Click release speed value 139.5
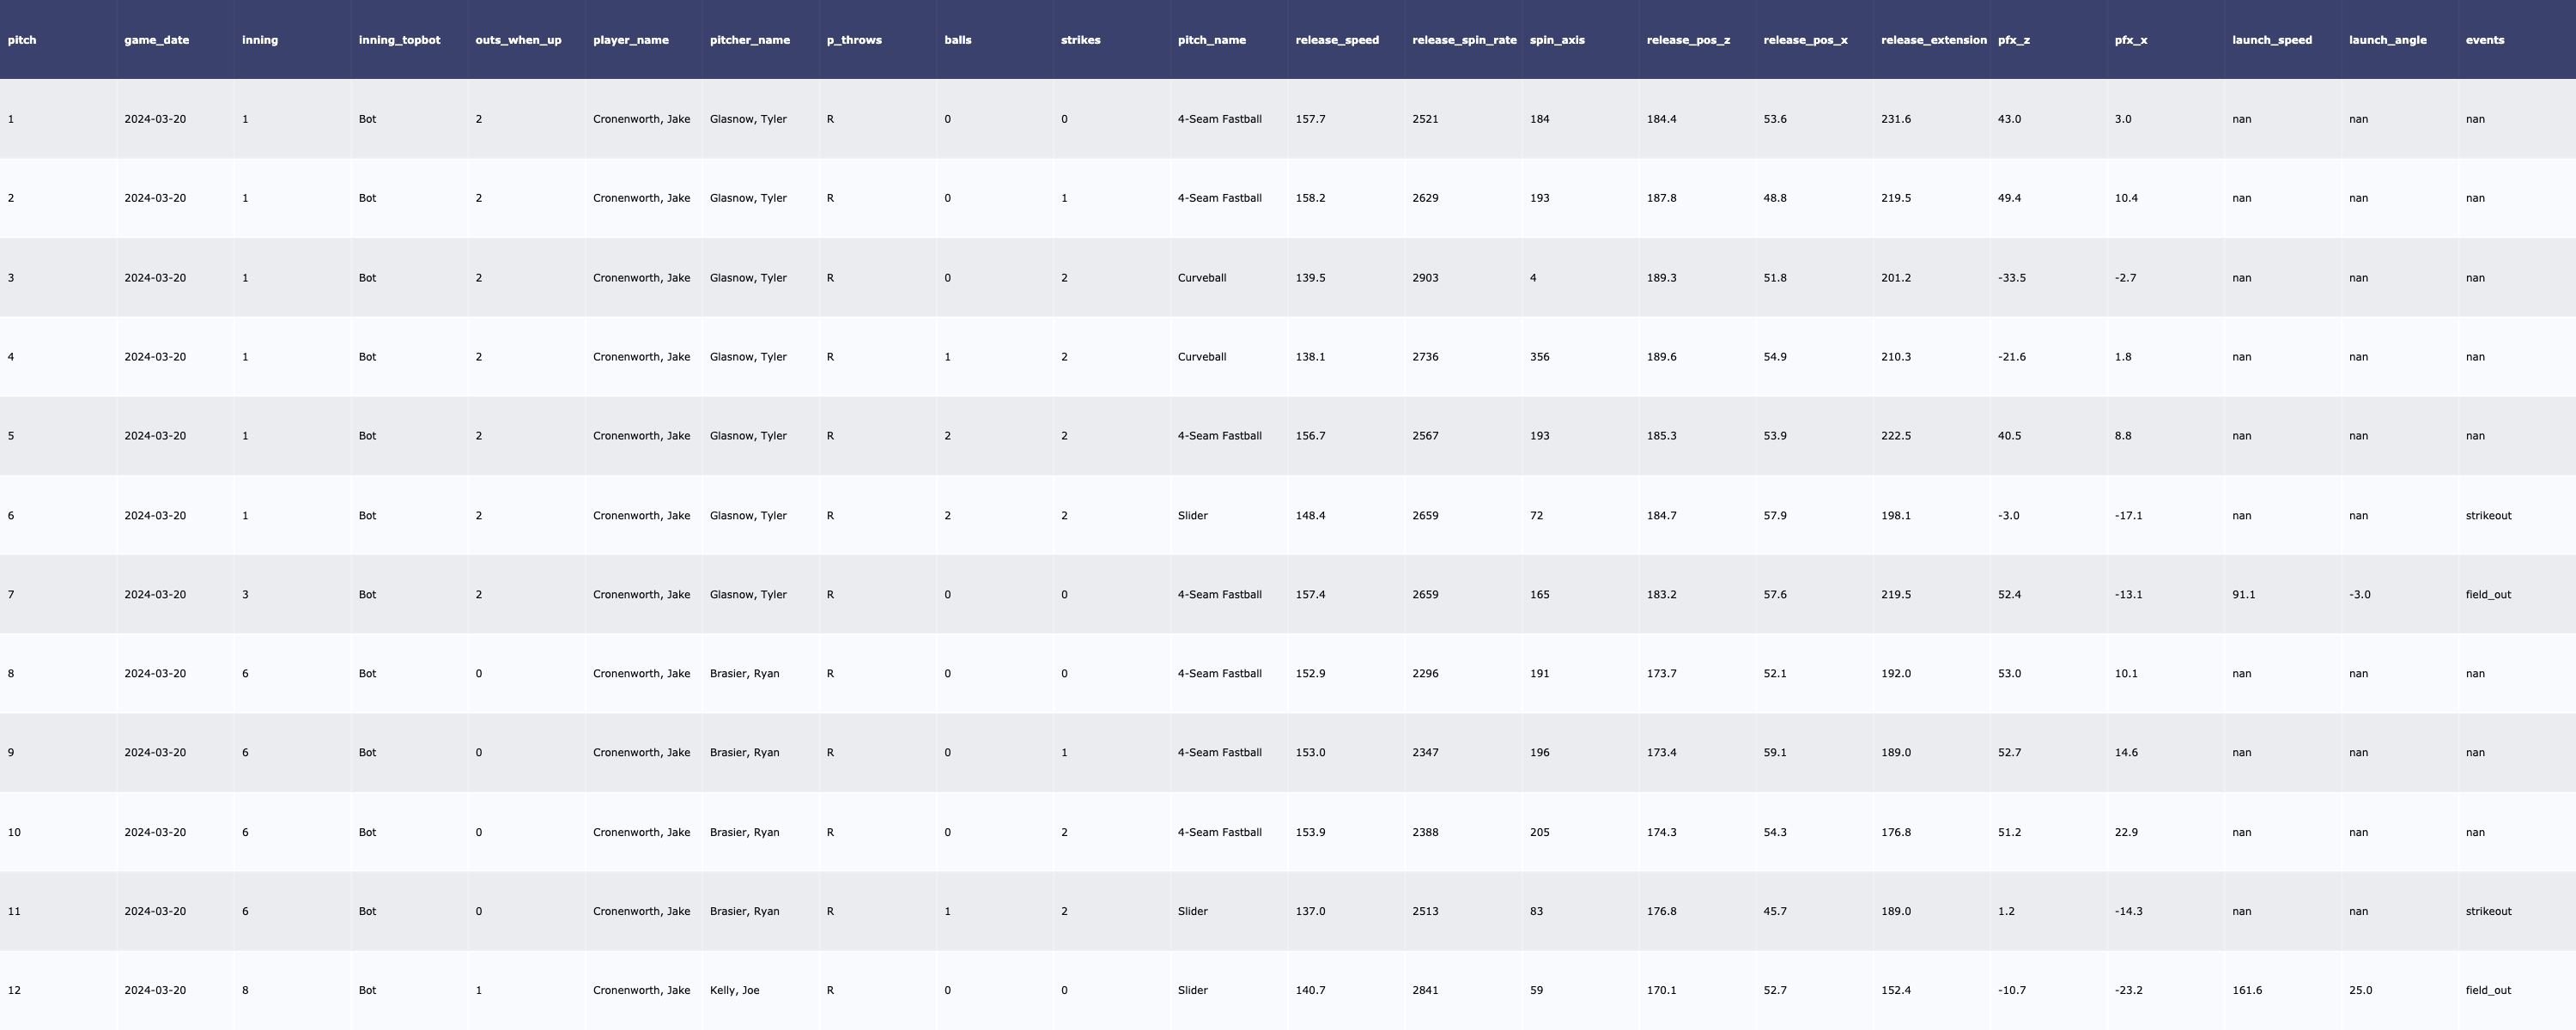This screenshot has height=1030, width=2576. point(1310,277)
